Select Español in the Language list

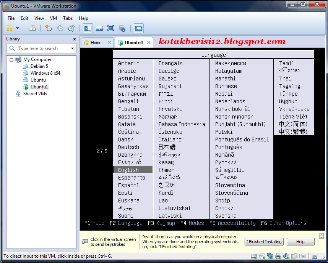pyautogui.click(x=128, y=185)
